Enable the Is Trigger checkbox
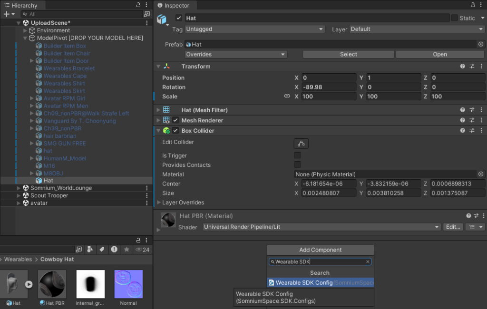The image size is (487, 309). 297,155
